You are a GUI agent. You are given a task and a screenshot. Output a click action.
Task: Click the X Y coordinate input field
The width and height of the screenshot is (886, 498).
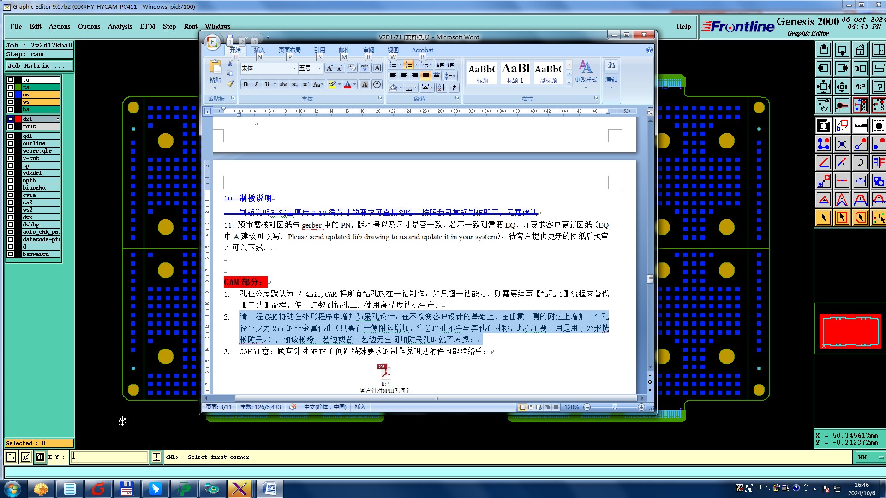tap(109, 457)
